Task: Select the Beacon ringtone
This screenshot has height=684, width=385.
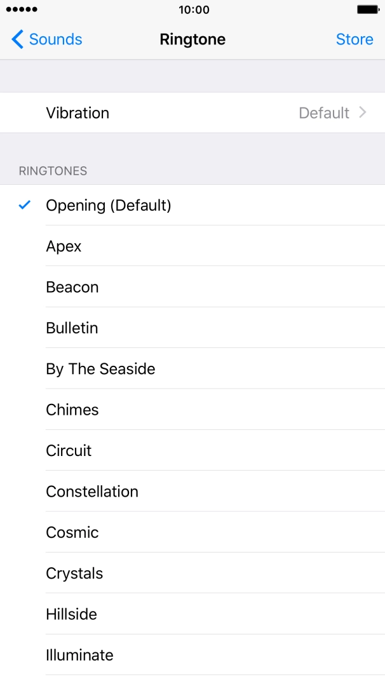Action: pos(72,287)
